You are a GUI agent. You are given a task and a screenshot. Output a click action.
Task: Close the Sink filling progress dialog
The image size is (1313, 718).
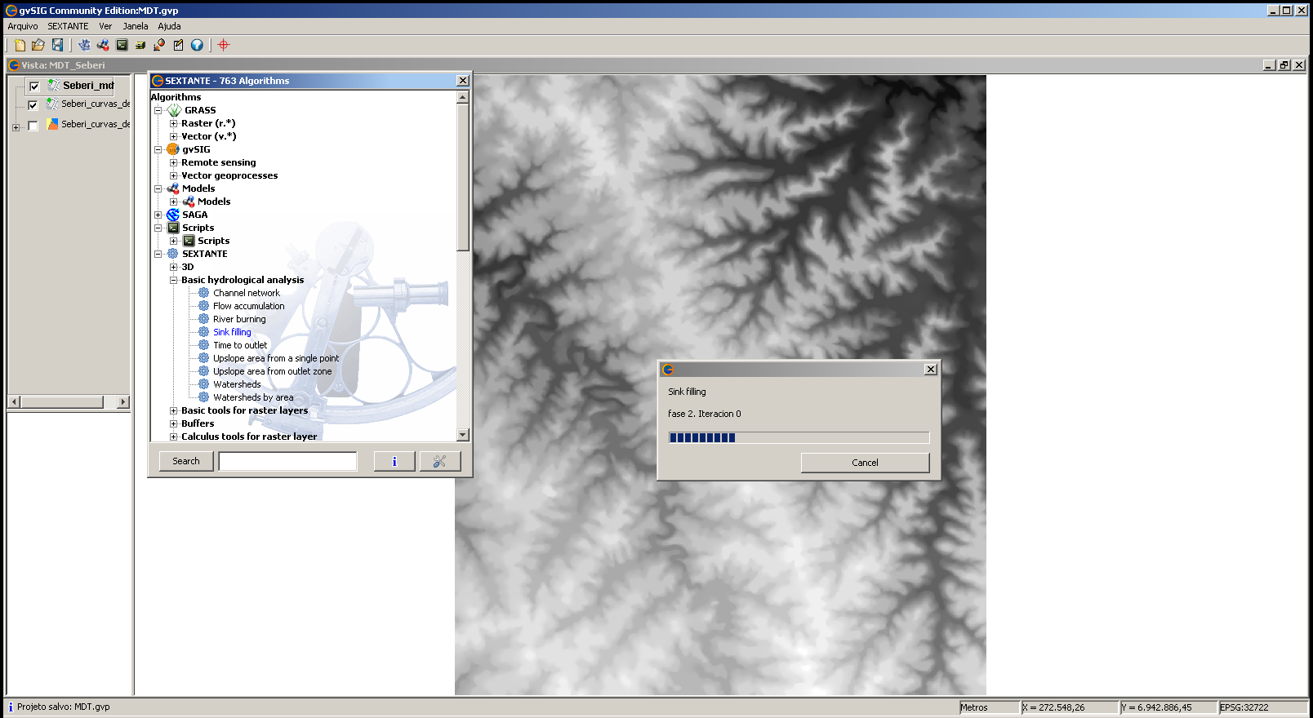[x=930, y=369]
